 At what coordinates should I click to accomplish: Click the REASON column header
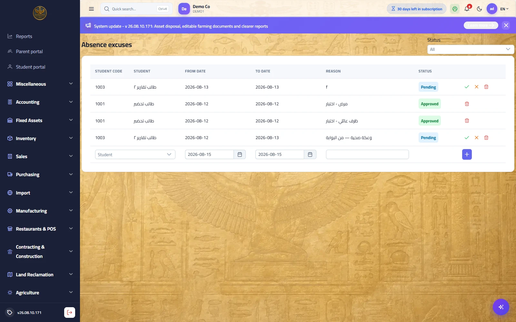coord(333,71)
